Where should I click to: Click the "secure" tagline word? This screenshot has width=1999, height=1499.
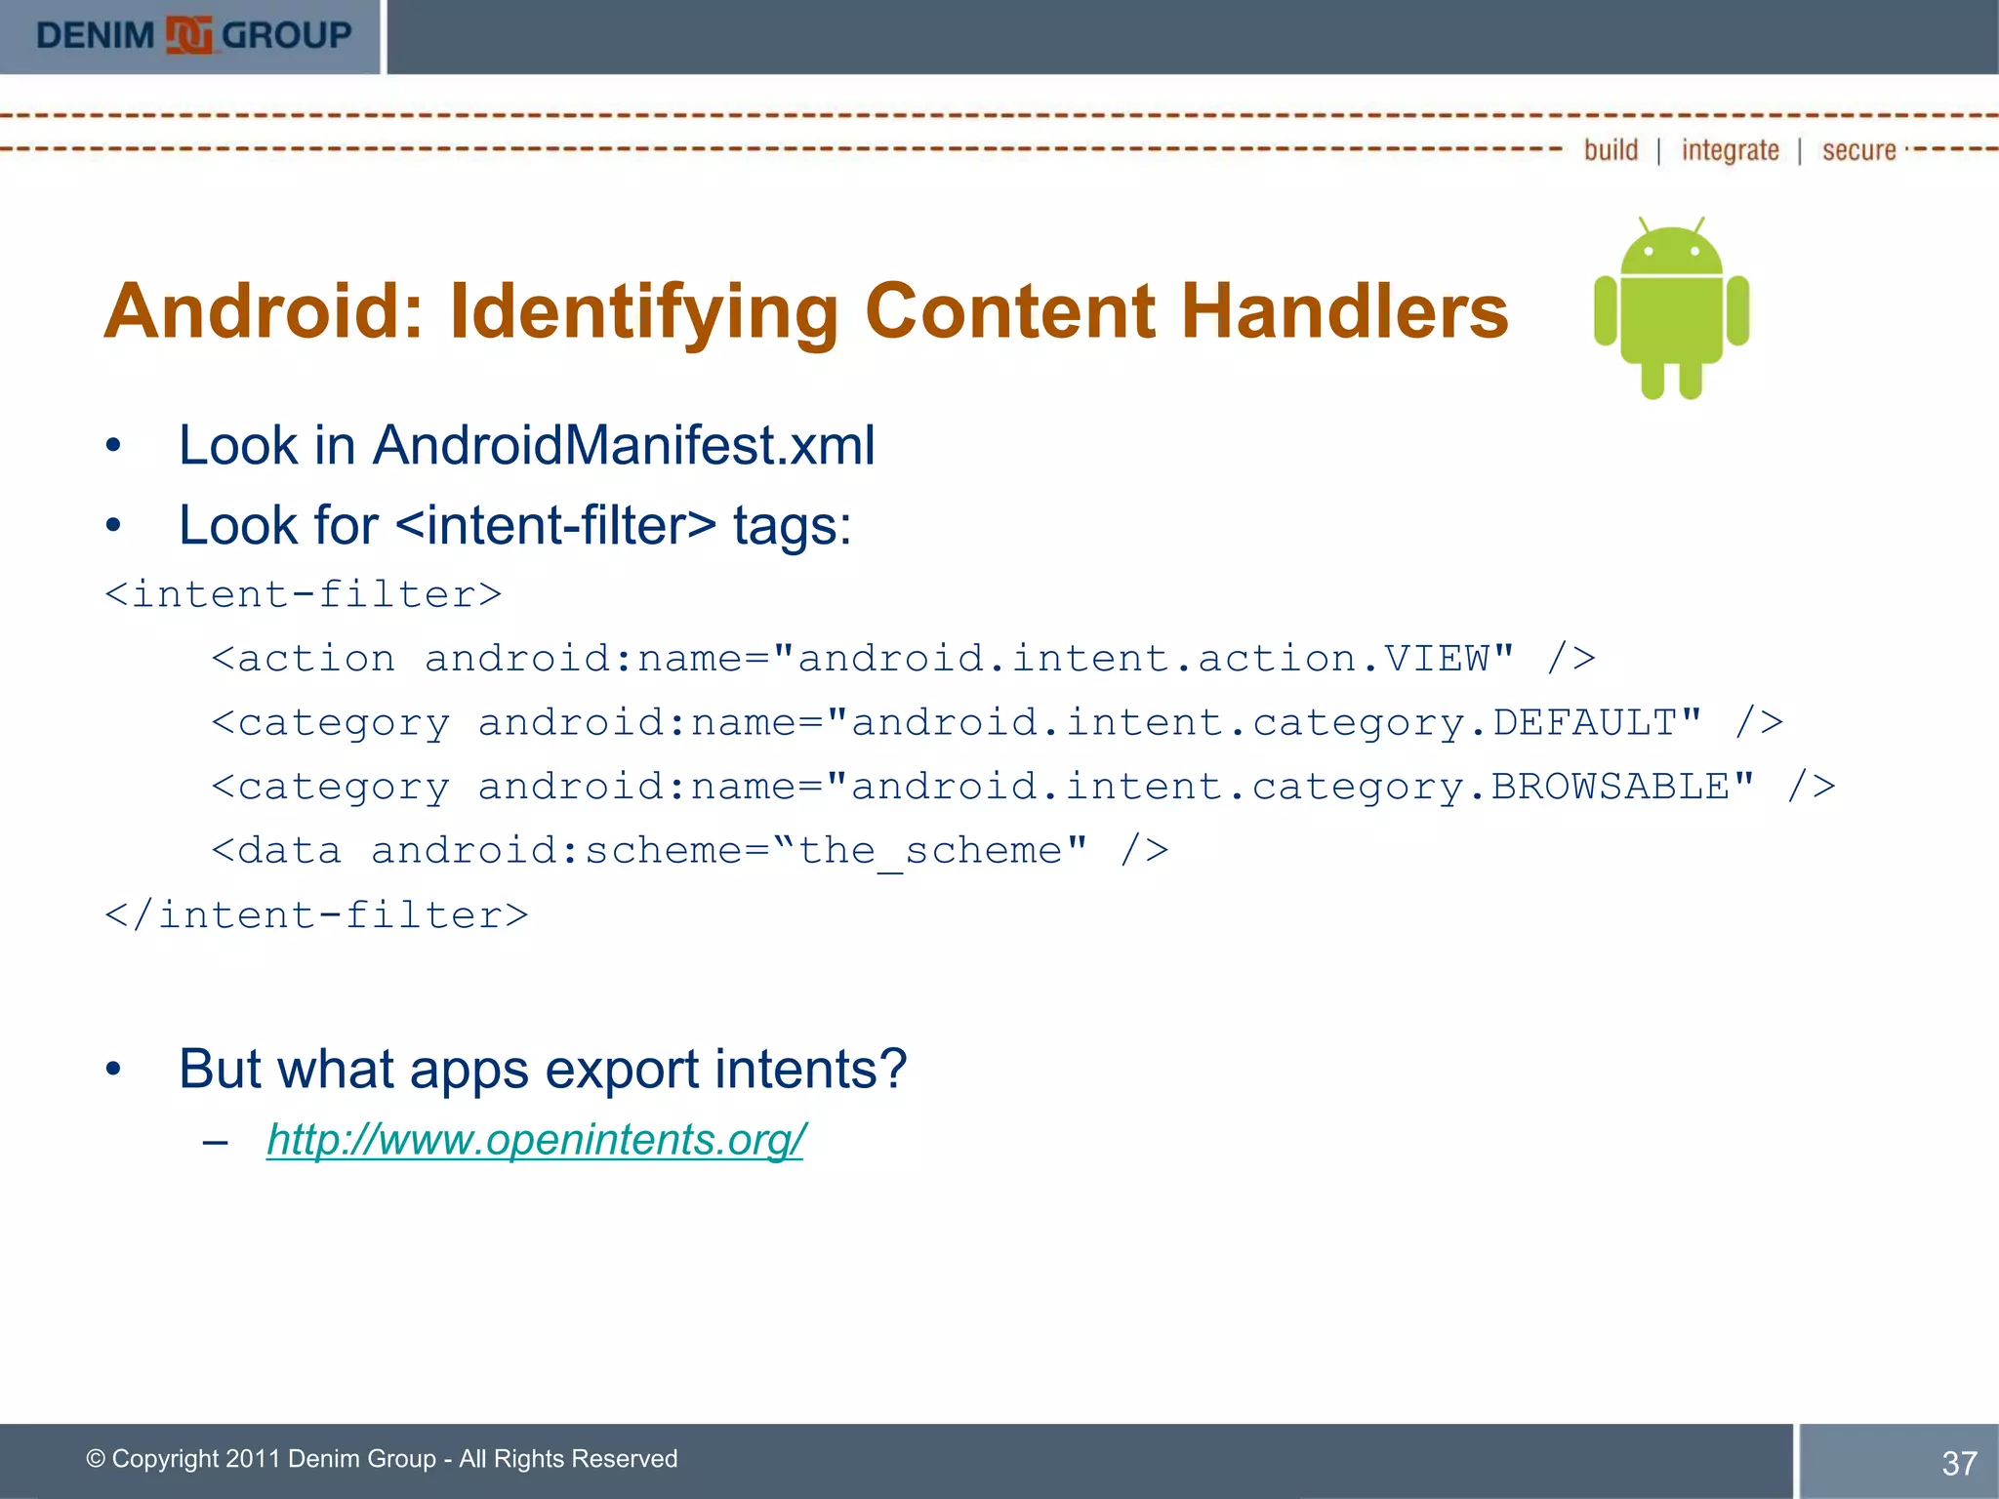(x=1858, y=150)
